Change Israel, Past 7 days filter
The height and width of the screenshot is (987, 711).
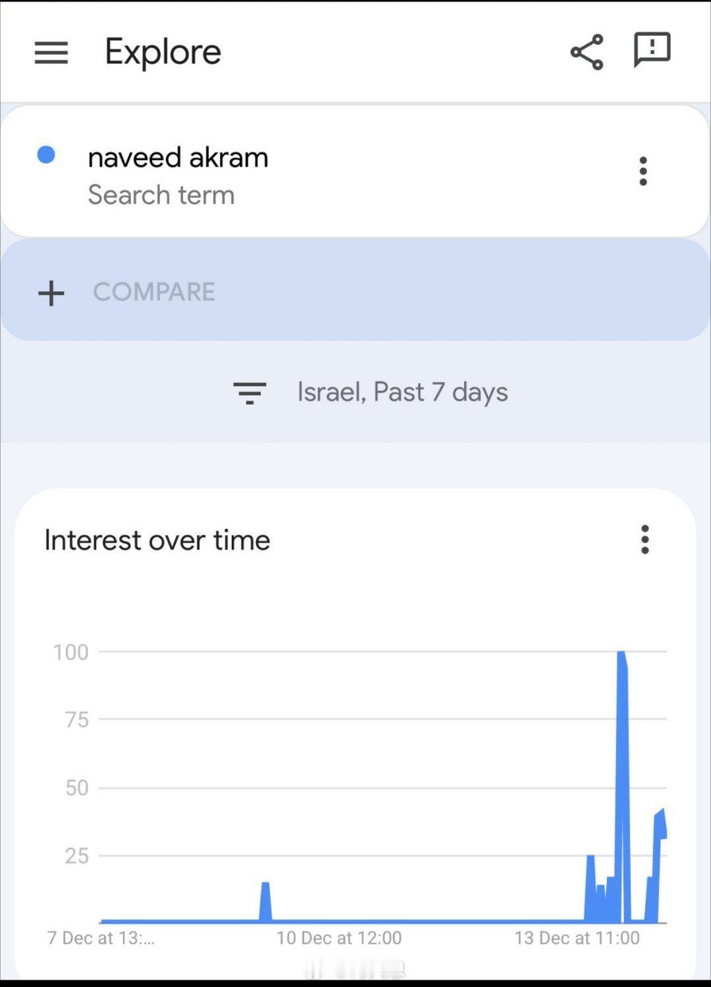coord(402,393)
